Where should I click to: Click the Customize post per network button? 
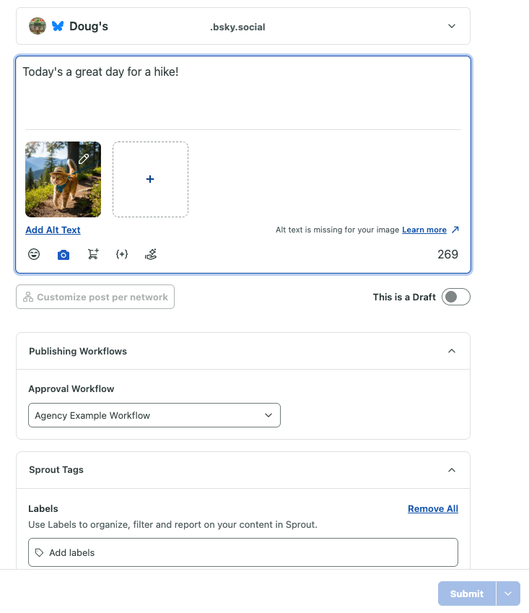(x=95, y=296)
